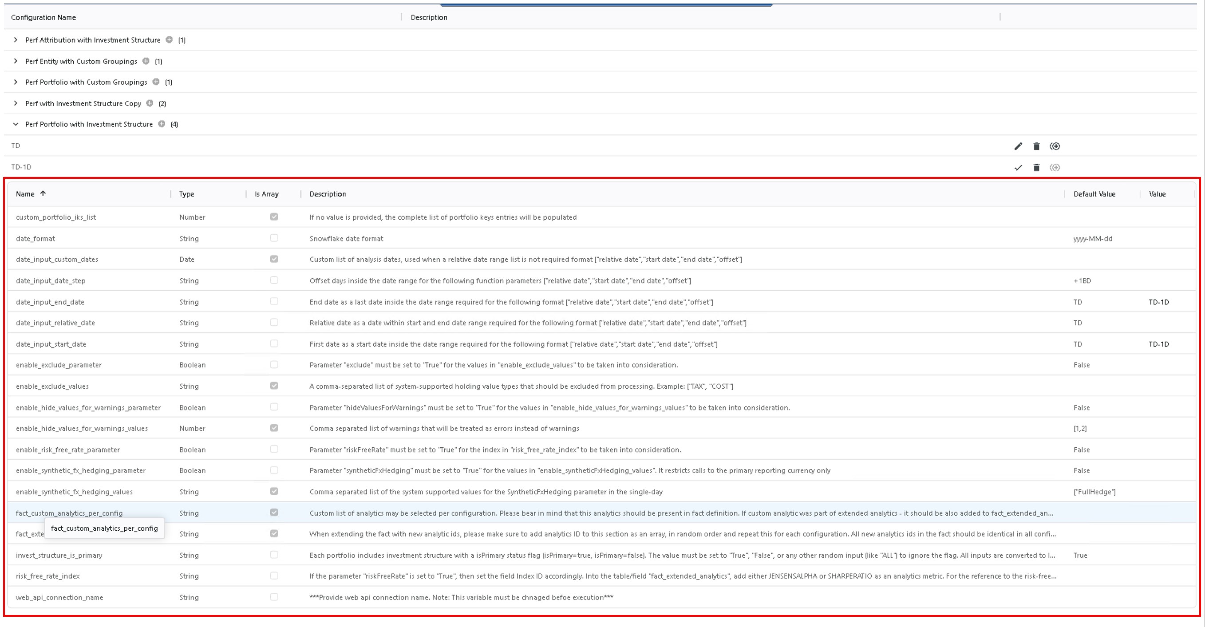Viewport: 1205px width, 627px height.
Task: Expand the Perf Attribution with Investment Structure group
Action: click(x=16, y=40)
